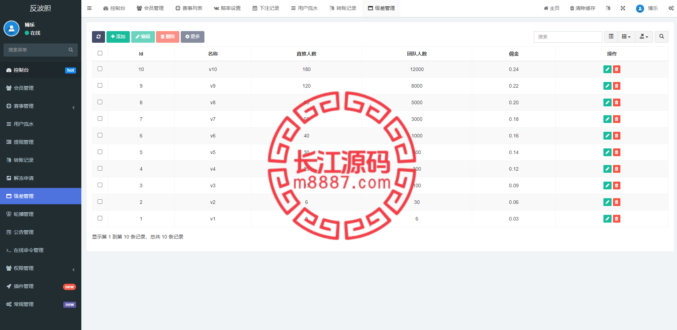Switch to the 会员管理 top tab
The height and width of the screenshot is (330, 677).
tap(150, 8)
